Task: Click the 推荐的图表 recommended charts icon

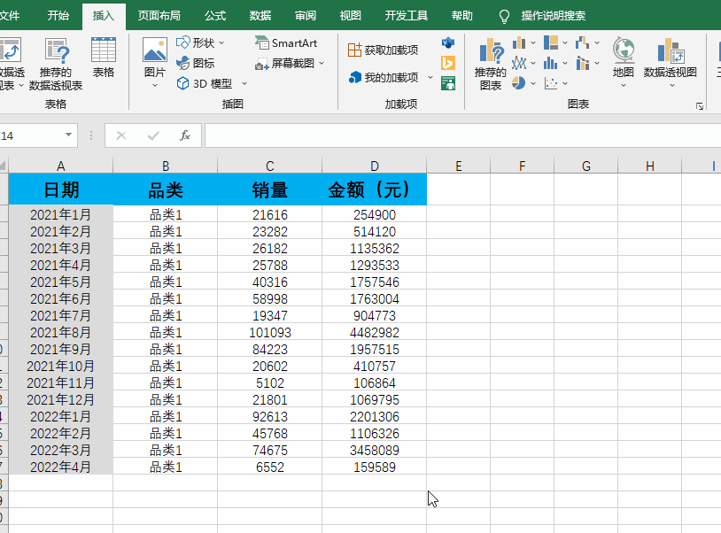Action: click(x=491, y=64)
